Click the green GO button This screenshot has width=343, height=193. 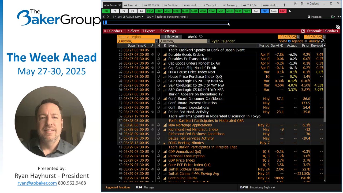[106, 11]
